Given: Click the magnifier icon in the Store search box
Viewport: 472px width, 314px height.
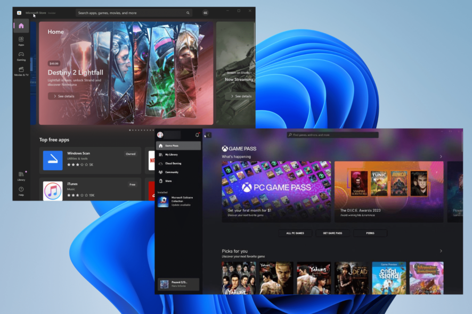Looking at the screenshot, I should click(x=188, y=13).
